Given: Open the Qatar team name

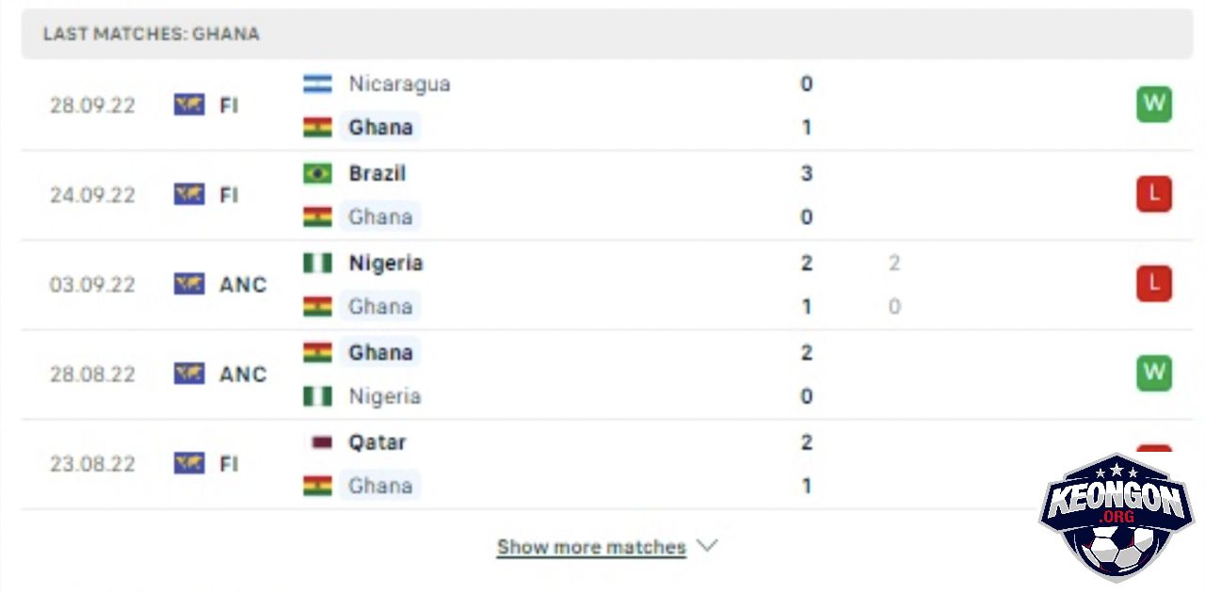Looking at the screenshot, I should point(378,442).
